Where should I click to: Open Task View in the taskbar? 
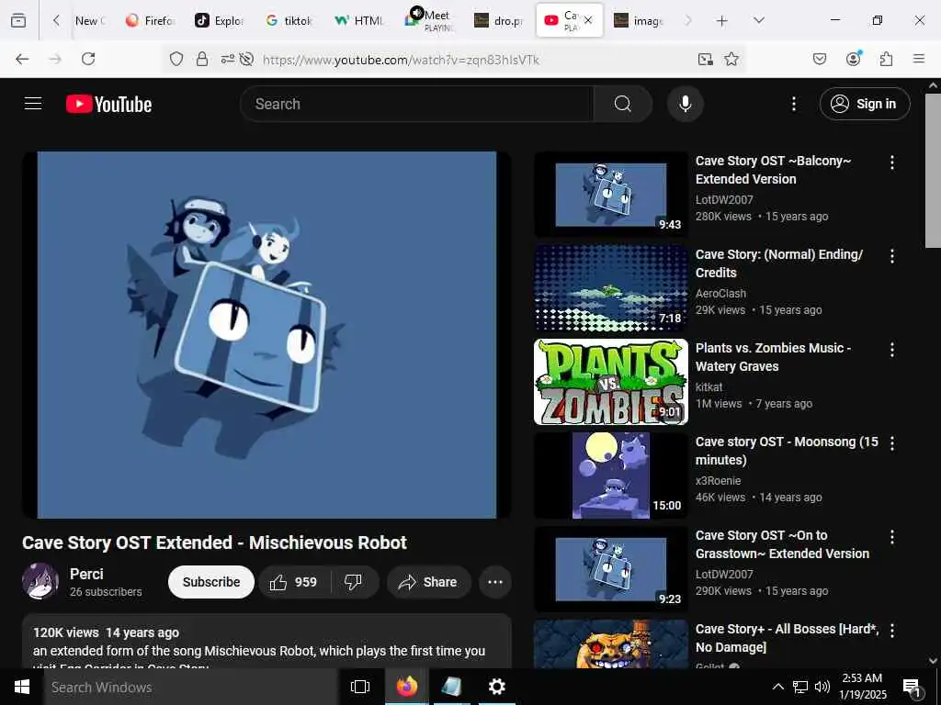coord(359,687)
